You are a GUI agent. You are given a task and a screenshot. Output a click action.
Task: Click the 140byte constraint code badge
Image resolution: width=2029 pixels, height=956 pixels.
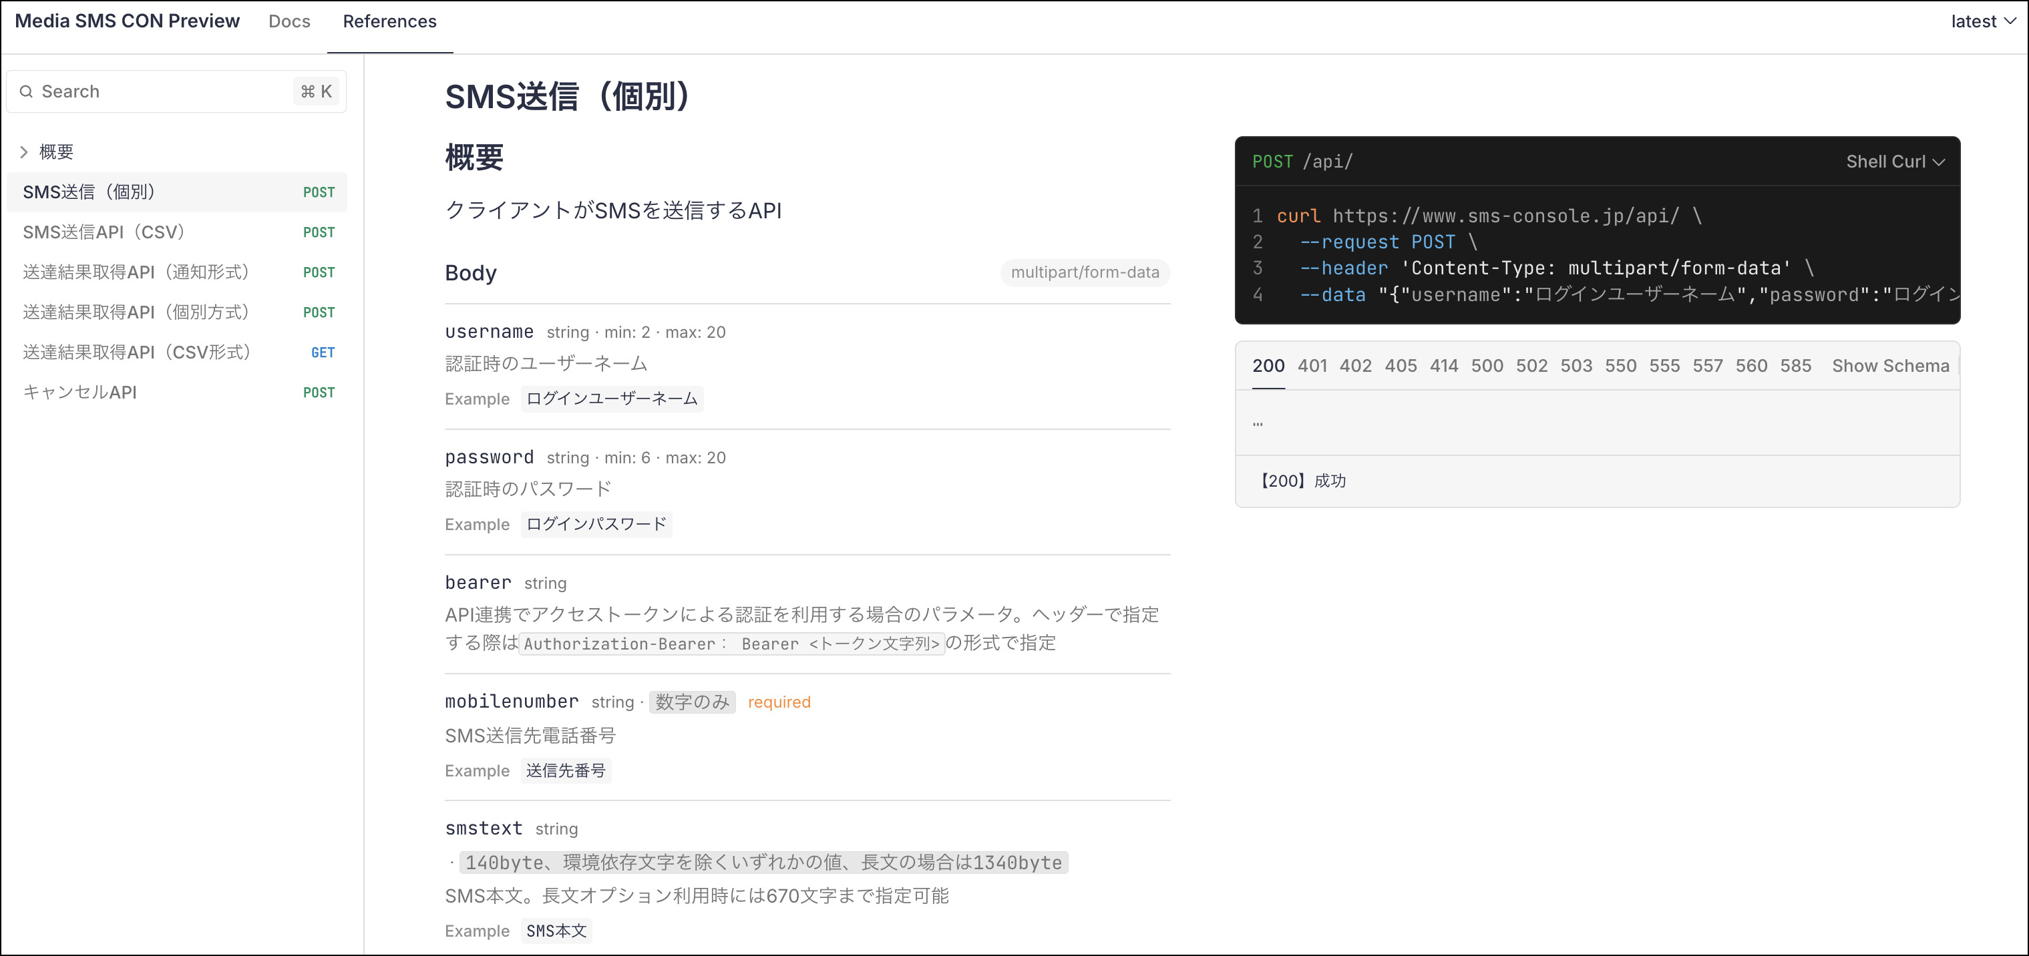click(763, 863)
